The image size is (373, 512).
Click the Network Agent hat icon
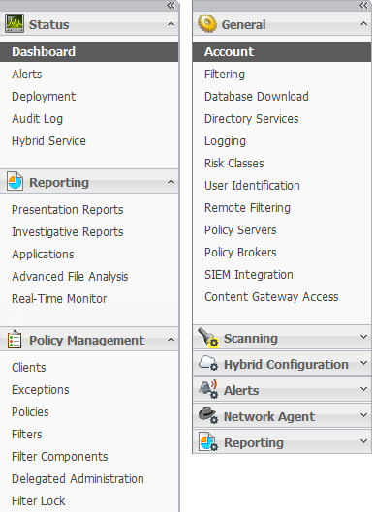pyautogui.click(x=208, y=415)
